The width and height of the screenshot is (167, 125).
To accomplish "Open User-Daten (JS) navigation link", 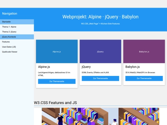I will point(17,47).
